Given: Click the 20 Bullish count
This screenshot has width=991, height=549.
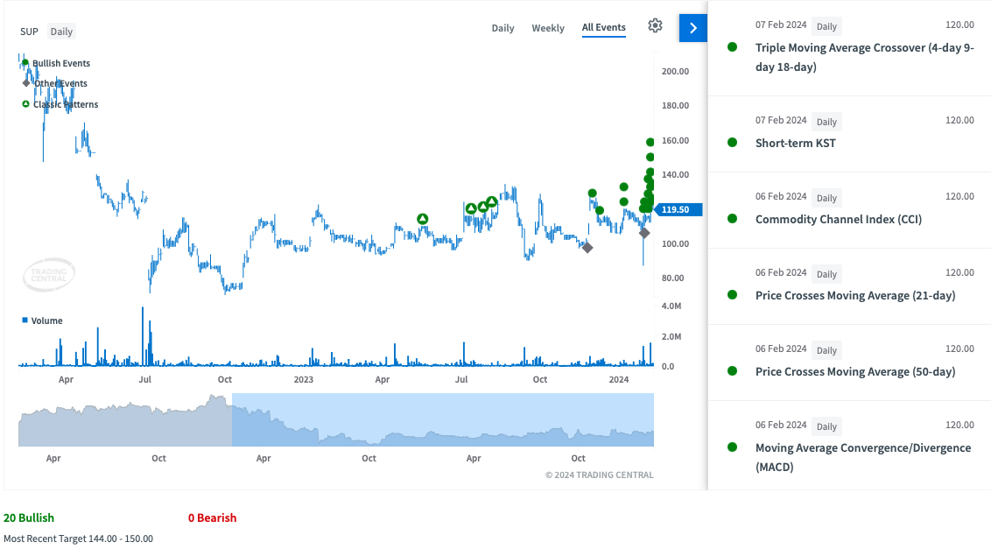Looking at the screenshot, I should [29, 517].
